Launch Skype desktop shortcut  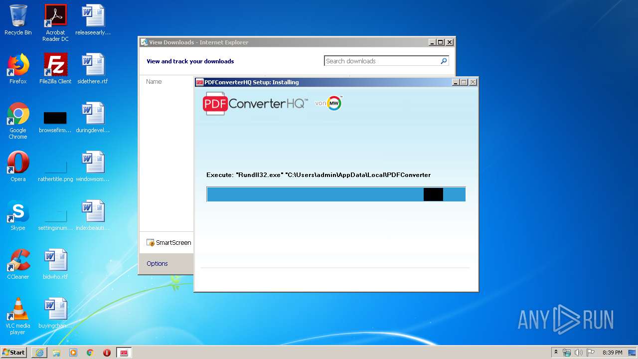click(18, 215)
